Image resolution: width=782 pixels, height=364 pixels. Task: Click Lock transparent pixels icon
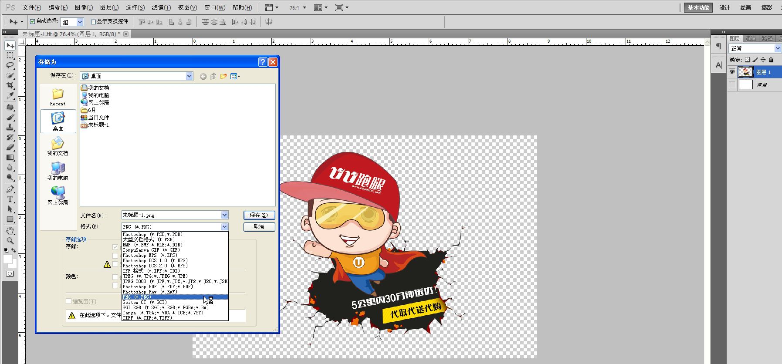click(748, 60)
